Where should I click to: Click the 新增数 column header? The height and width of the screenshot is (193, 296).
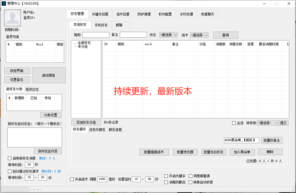click(x=20, y=98)
